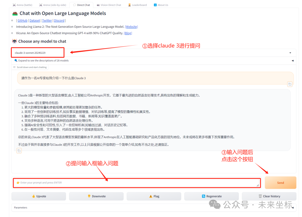
Task: Expand the descriptions of 28 models
Action: (x=154, y=60)
